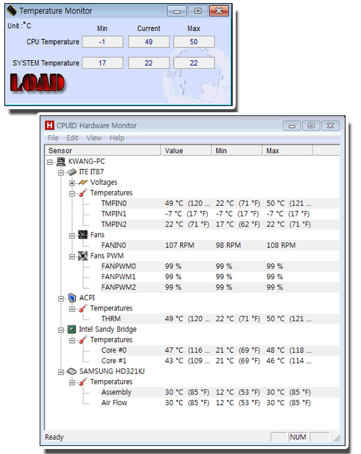Click the SAMSUNG HD321KJ hard drive icon

[x=71, y=371]
